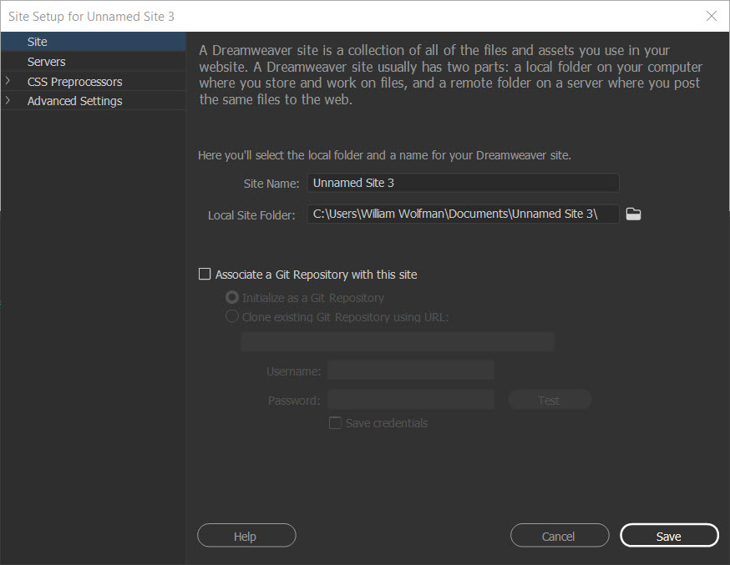This screenshot has height=565, width=730.
Task: Open the Servers category
Action: point(93,62)
